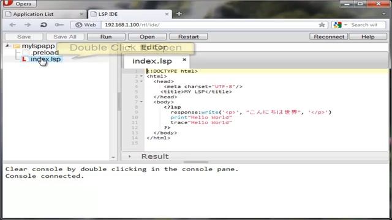Click the page icon on the Application List tab
This screenshot has height=220, width=392.
pyautogui.click(x=9, y=14)
